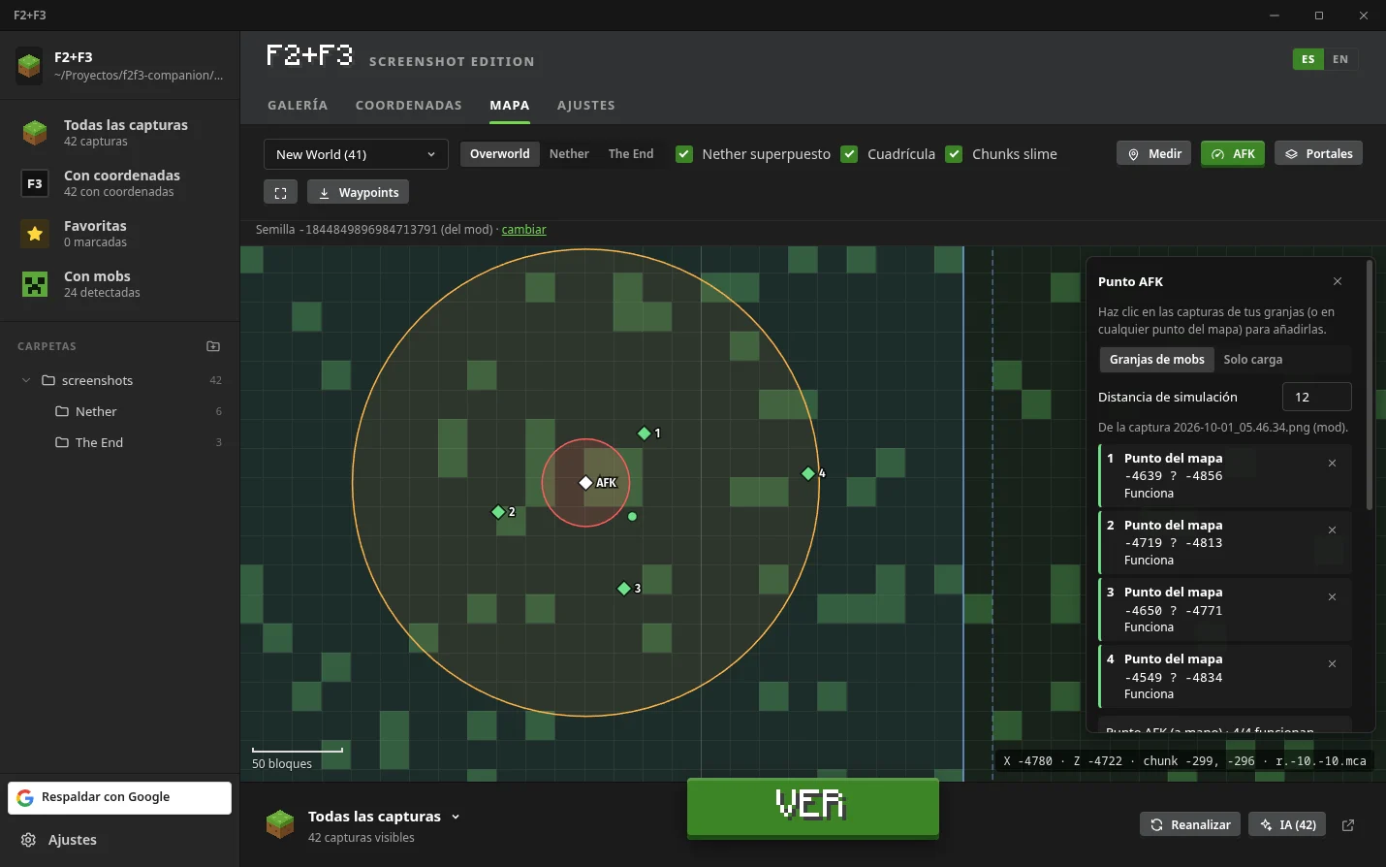
Task: Open Ajustes gear in the sidebar bottom
Action: pos(29,840)
